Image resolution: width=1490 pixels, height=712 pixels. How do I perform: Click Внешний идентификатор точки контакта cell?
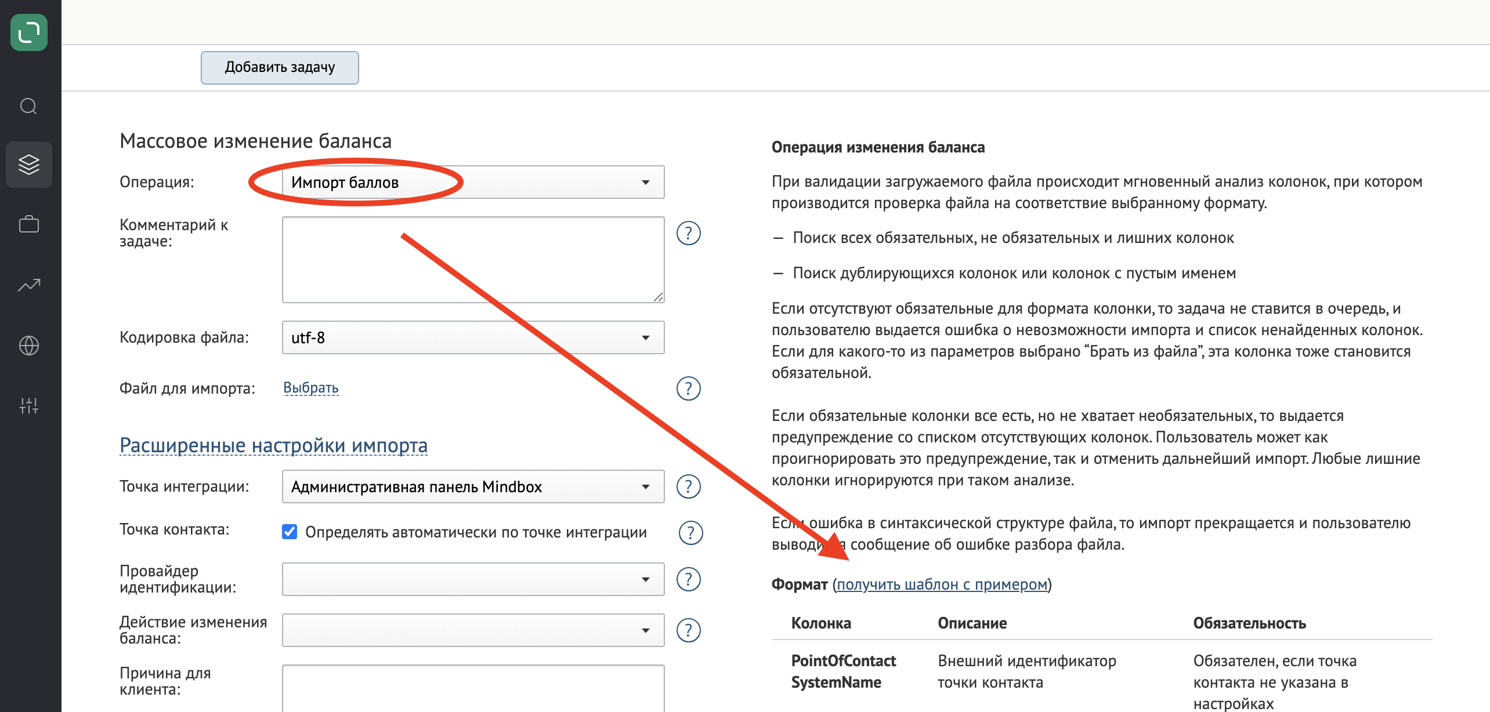(1027, 671)
